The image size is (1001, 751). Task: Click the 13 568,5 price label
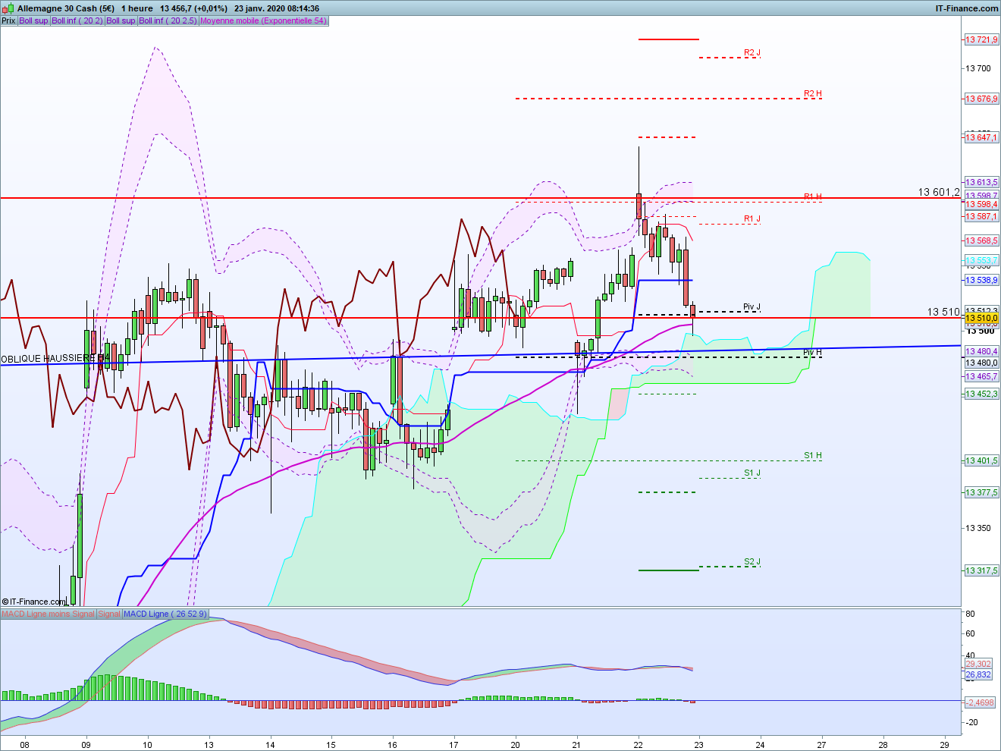[x=981, y=240]
